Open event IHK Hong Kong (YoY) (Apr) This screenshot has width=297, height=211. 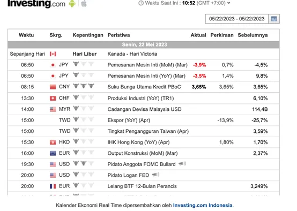(x=138, y=142)
